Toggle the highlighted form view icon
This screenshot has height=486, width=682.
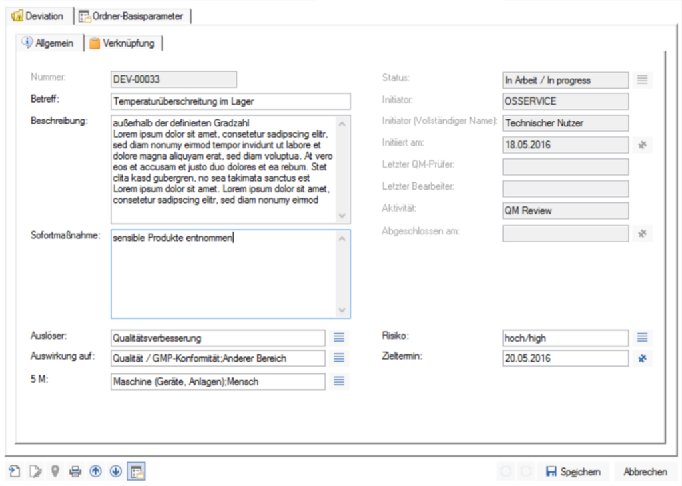tap(137, 472)
